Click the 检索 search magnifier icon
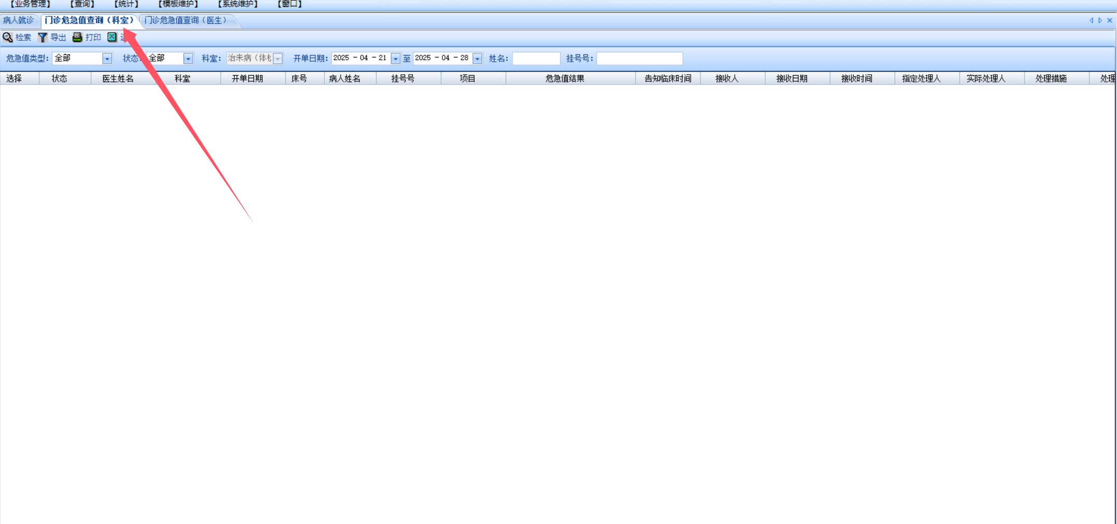 click(8, 37)
